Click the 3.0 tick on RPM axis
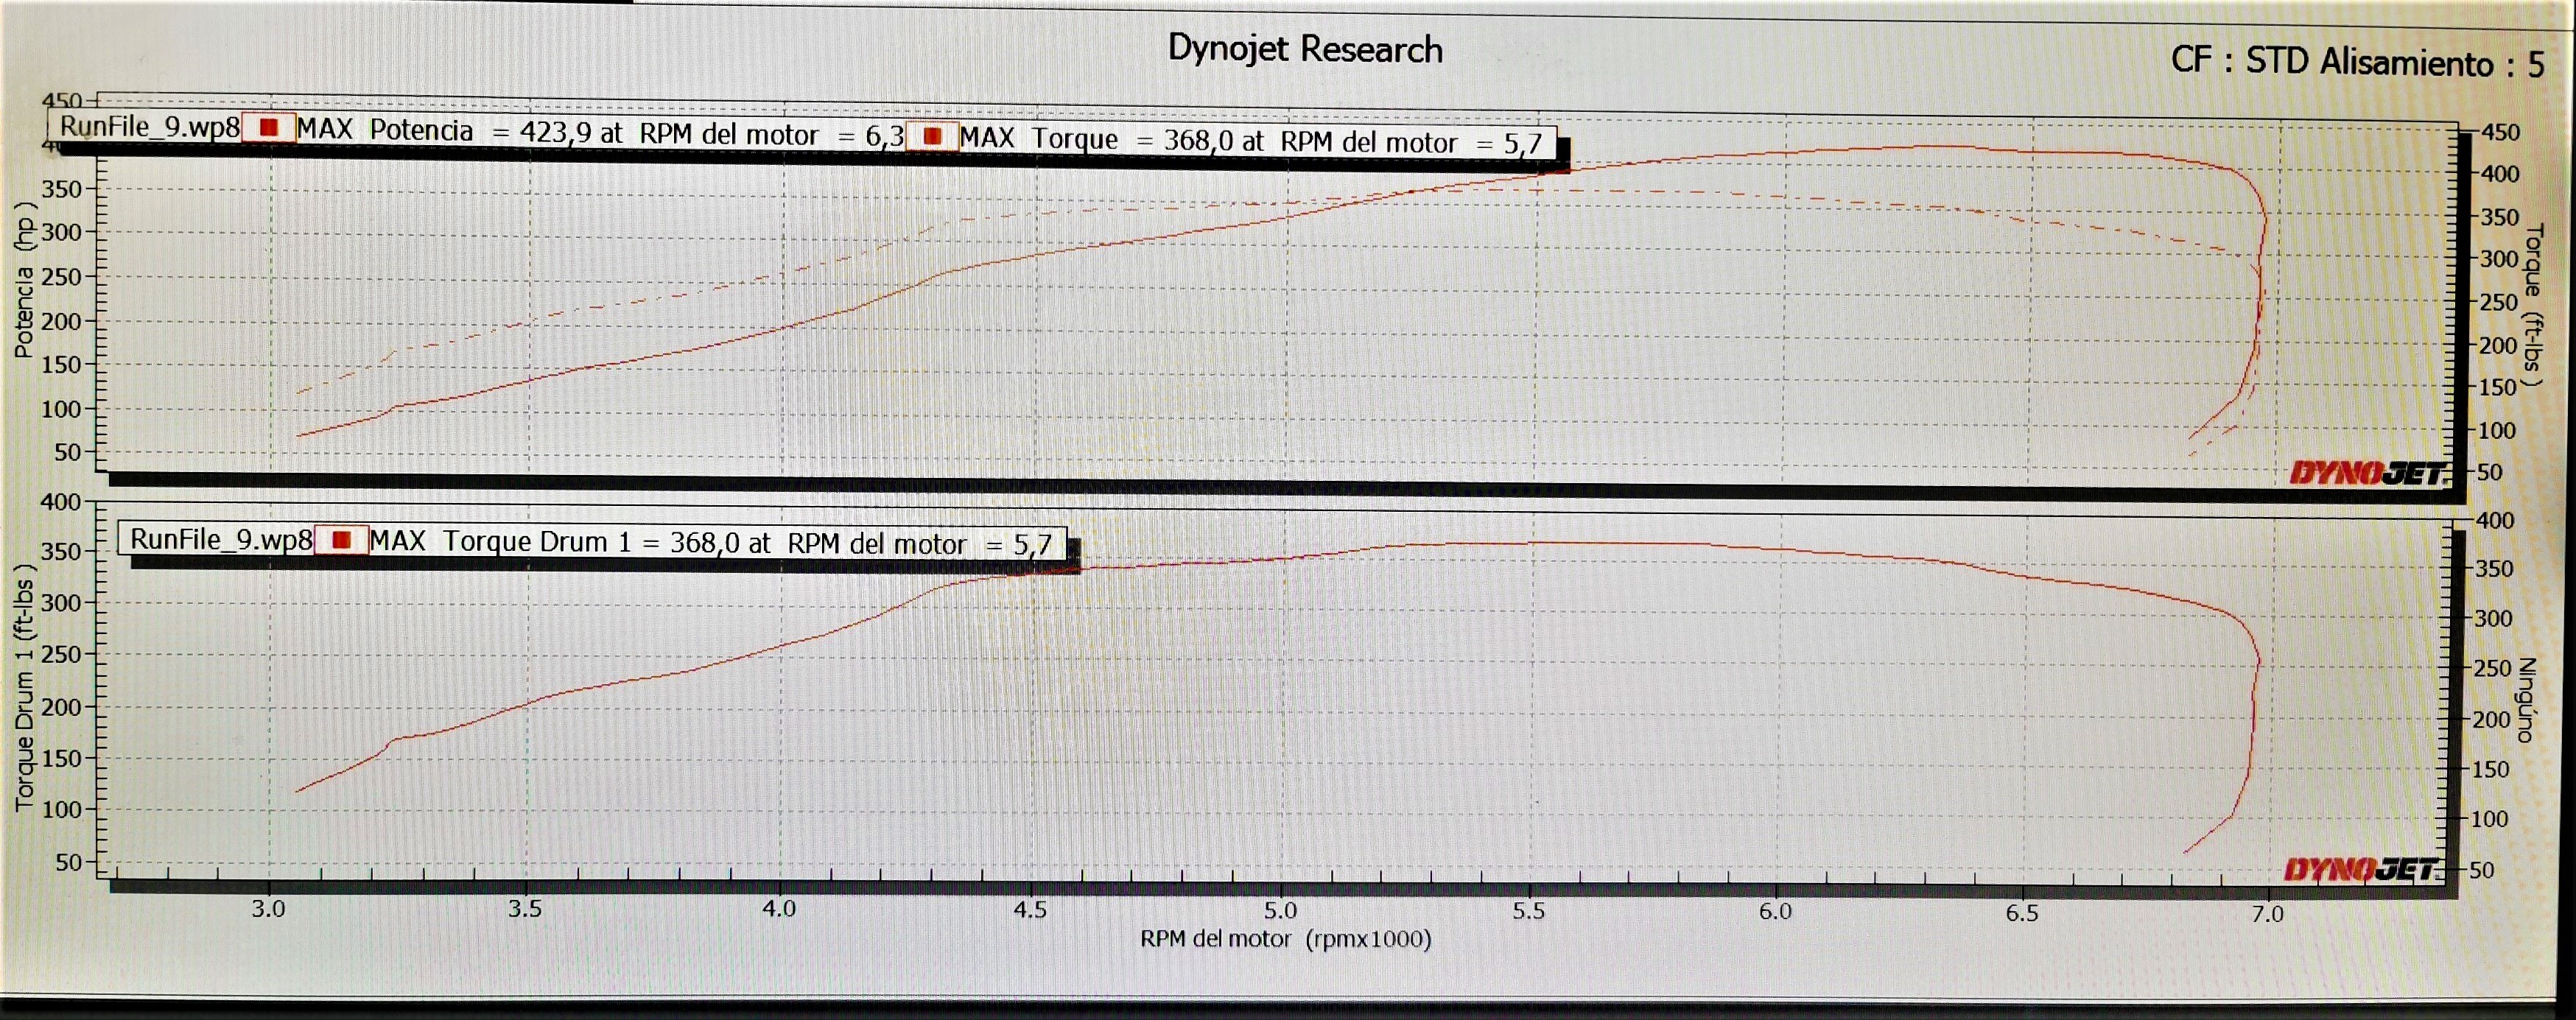Viewport: 2576px width, 1020px height. [x=268, y=909]
